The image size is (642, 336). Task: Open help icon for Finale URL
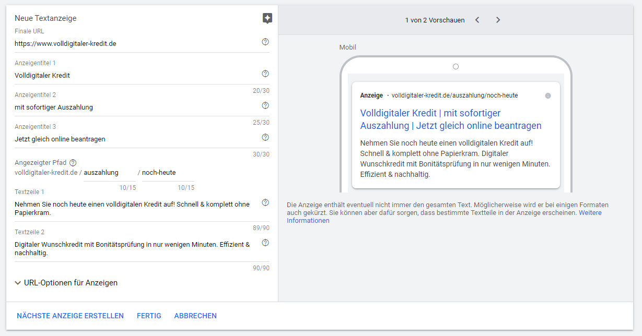[265, 42]
